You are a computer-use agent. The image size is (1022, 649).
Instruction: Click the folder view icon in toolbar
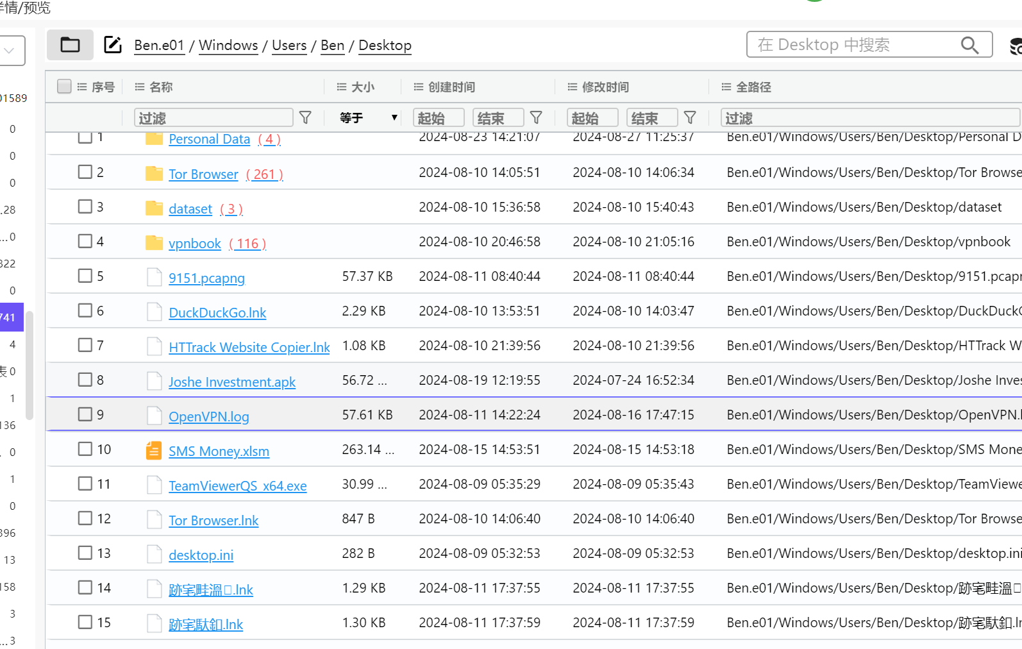coord(70,45)
